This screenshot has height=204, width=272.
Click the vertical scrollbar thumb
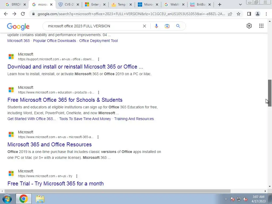click(x=270, y=93)
